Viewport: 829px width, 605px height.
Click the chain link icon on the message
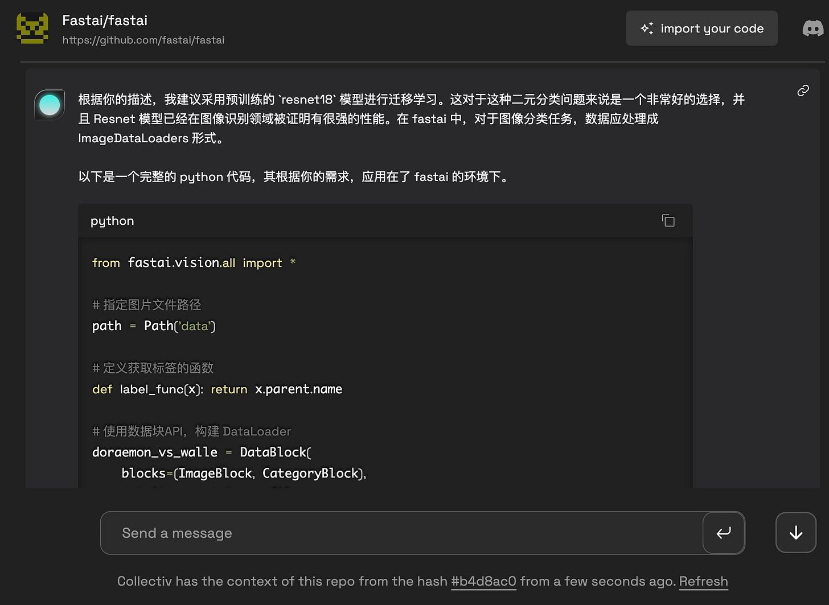[803, 90]
